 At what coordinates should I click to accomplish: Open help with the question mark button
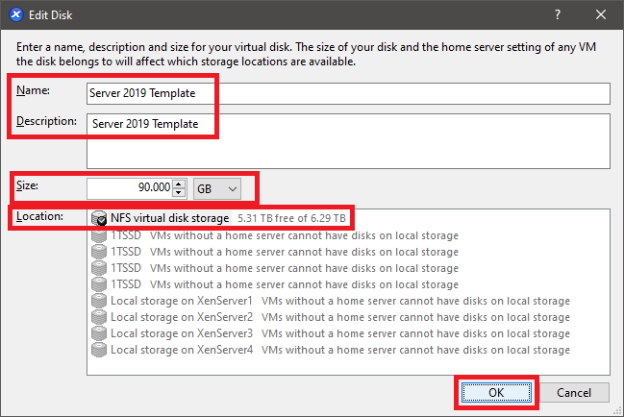tap(558, 15)
